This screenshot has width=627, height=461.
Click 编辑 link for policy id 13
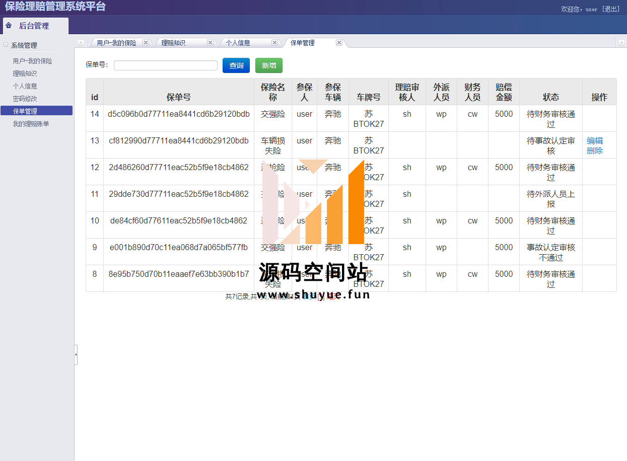(x=594, y=141)
